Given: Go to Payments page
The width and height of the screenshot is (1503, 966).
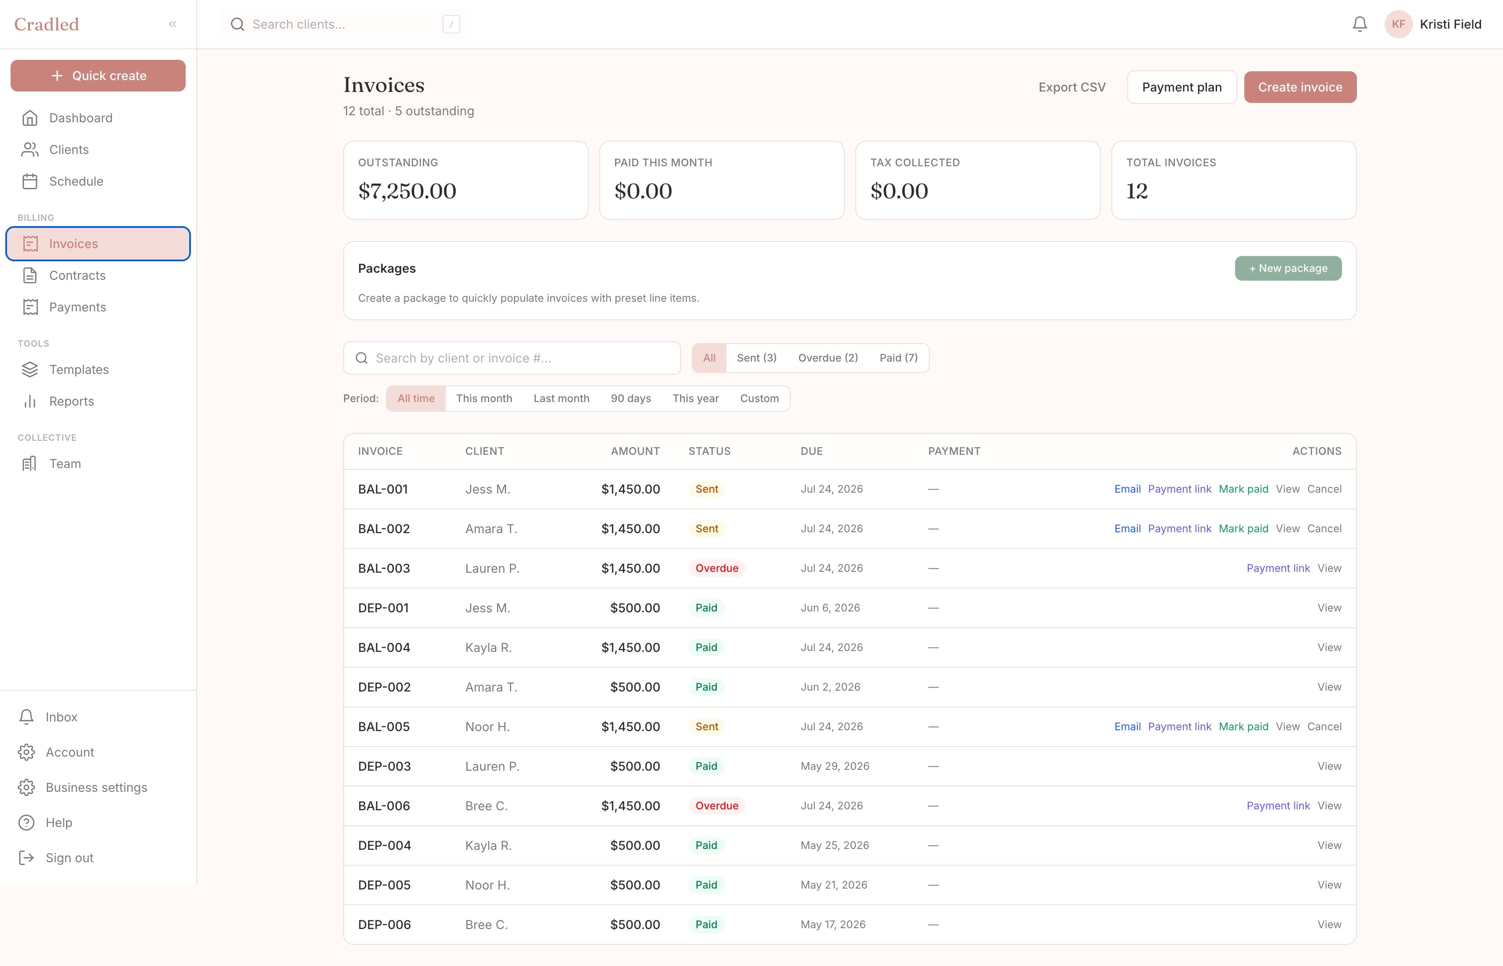Looking at the screenshot, I should point(98,307).
